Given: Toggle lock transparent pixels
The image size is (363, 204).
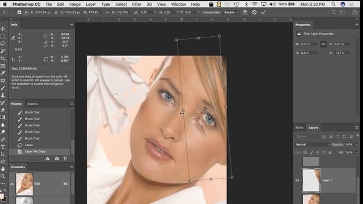Looking at the screenshot, I should pyautogui.click(x=305, y=152).
